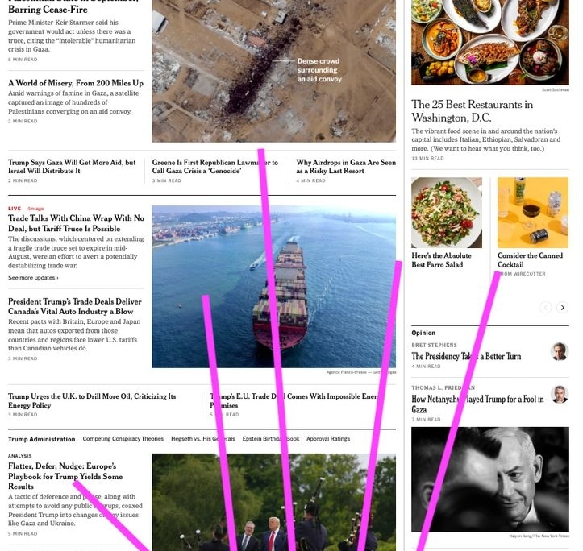Click Thomas L. Friedman author avatar
This screenshot has height=551, width=583.
pyautogui.click(x=560, y=394)
